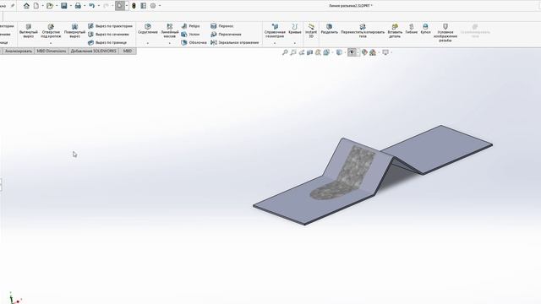Open Справочная геометрия reference geometry
The height and width of the screenshot is (304, 541).
[x=275, y=30]
